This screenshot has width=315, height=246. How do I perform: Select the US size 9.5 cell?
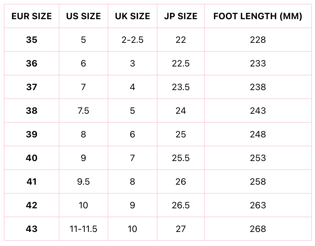pos(83,182)
